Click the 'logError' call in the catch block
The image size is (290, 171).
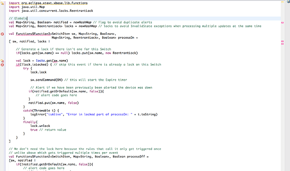(x=37, y=115)
